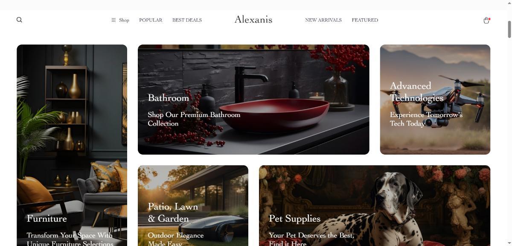
Task: Go to the POPULAR menu item
Action: (x=151, y=20)
